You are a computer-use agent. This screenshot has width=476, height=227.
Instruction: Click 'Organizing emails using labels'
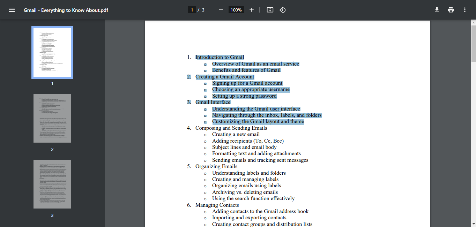pyautogui.click(x=247, y=186)
